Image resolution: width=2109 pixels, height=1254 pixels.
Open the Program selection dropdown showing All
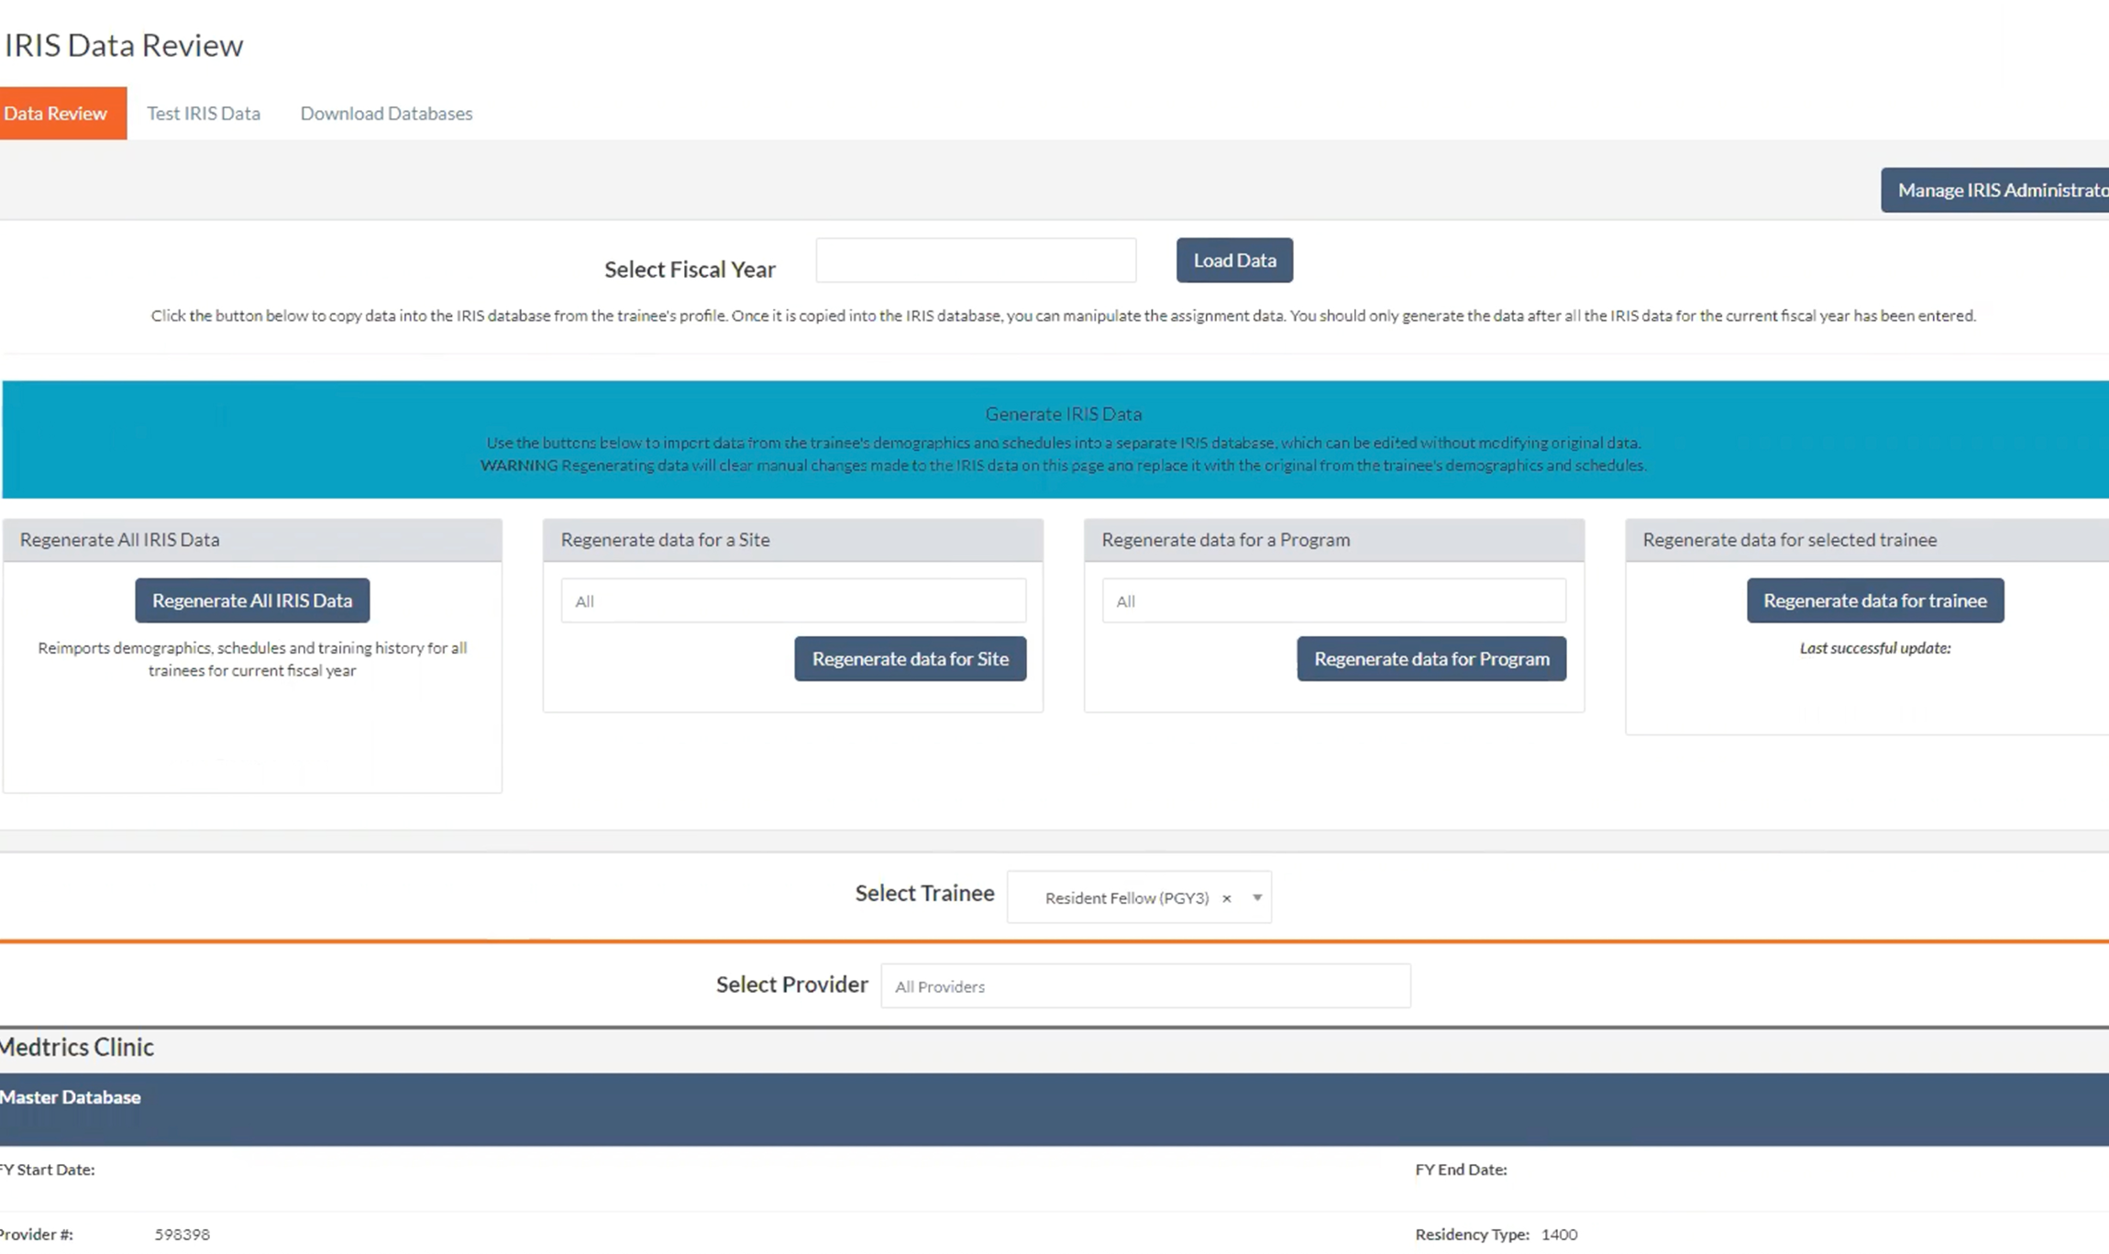[1333, 601]
